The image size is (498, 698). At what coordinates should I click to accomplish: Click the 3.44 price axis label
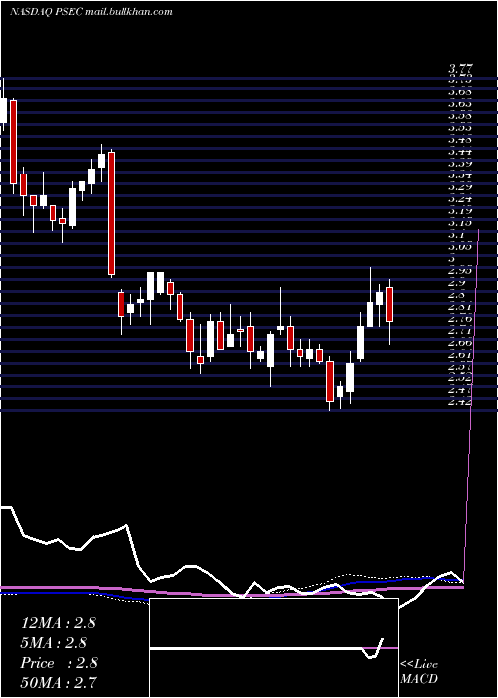tap(460, 152)
